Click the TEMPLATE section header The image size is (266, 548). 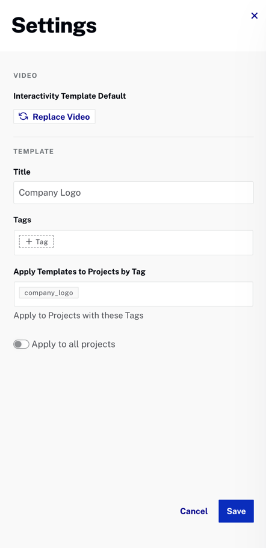click(x=34, y=151)
